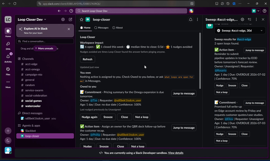Click the new message compose icon

(x=70, y=19)
